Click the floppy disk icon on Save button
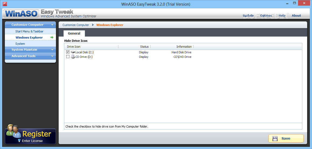 pyautogui.click(x=275, y=139)
